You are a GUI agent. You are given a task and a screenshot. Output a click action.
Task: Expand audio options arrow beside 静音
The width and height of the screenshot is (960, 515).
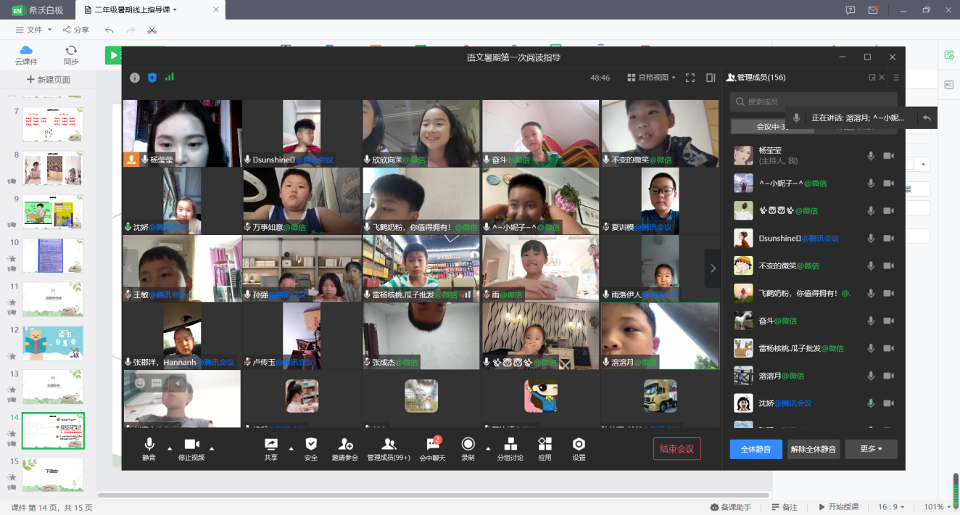170,448
